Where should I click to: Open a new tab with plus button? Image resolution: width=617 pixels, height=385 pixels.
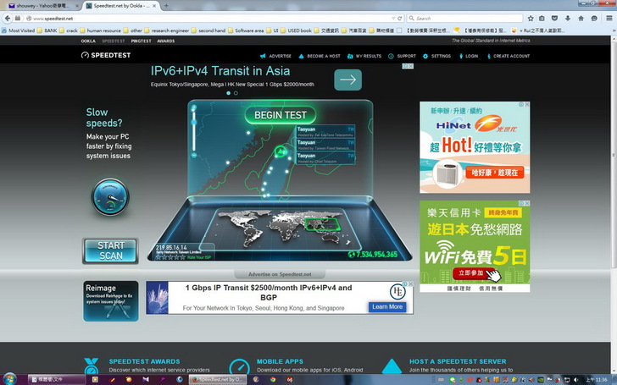click(166, 6)
